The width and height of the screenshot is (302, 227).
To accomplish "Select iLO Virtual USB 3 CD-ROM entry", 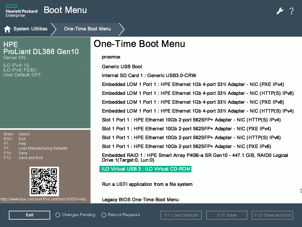I will (145, 169).
